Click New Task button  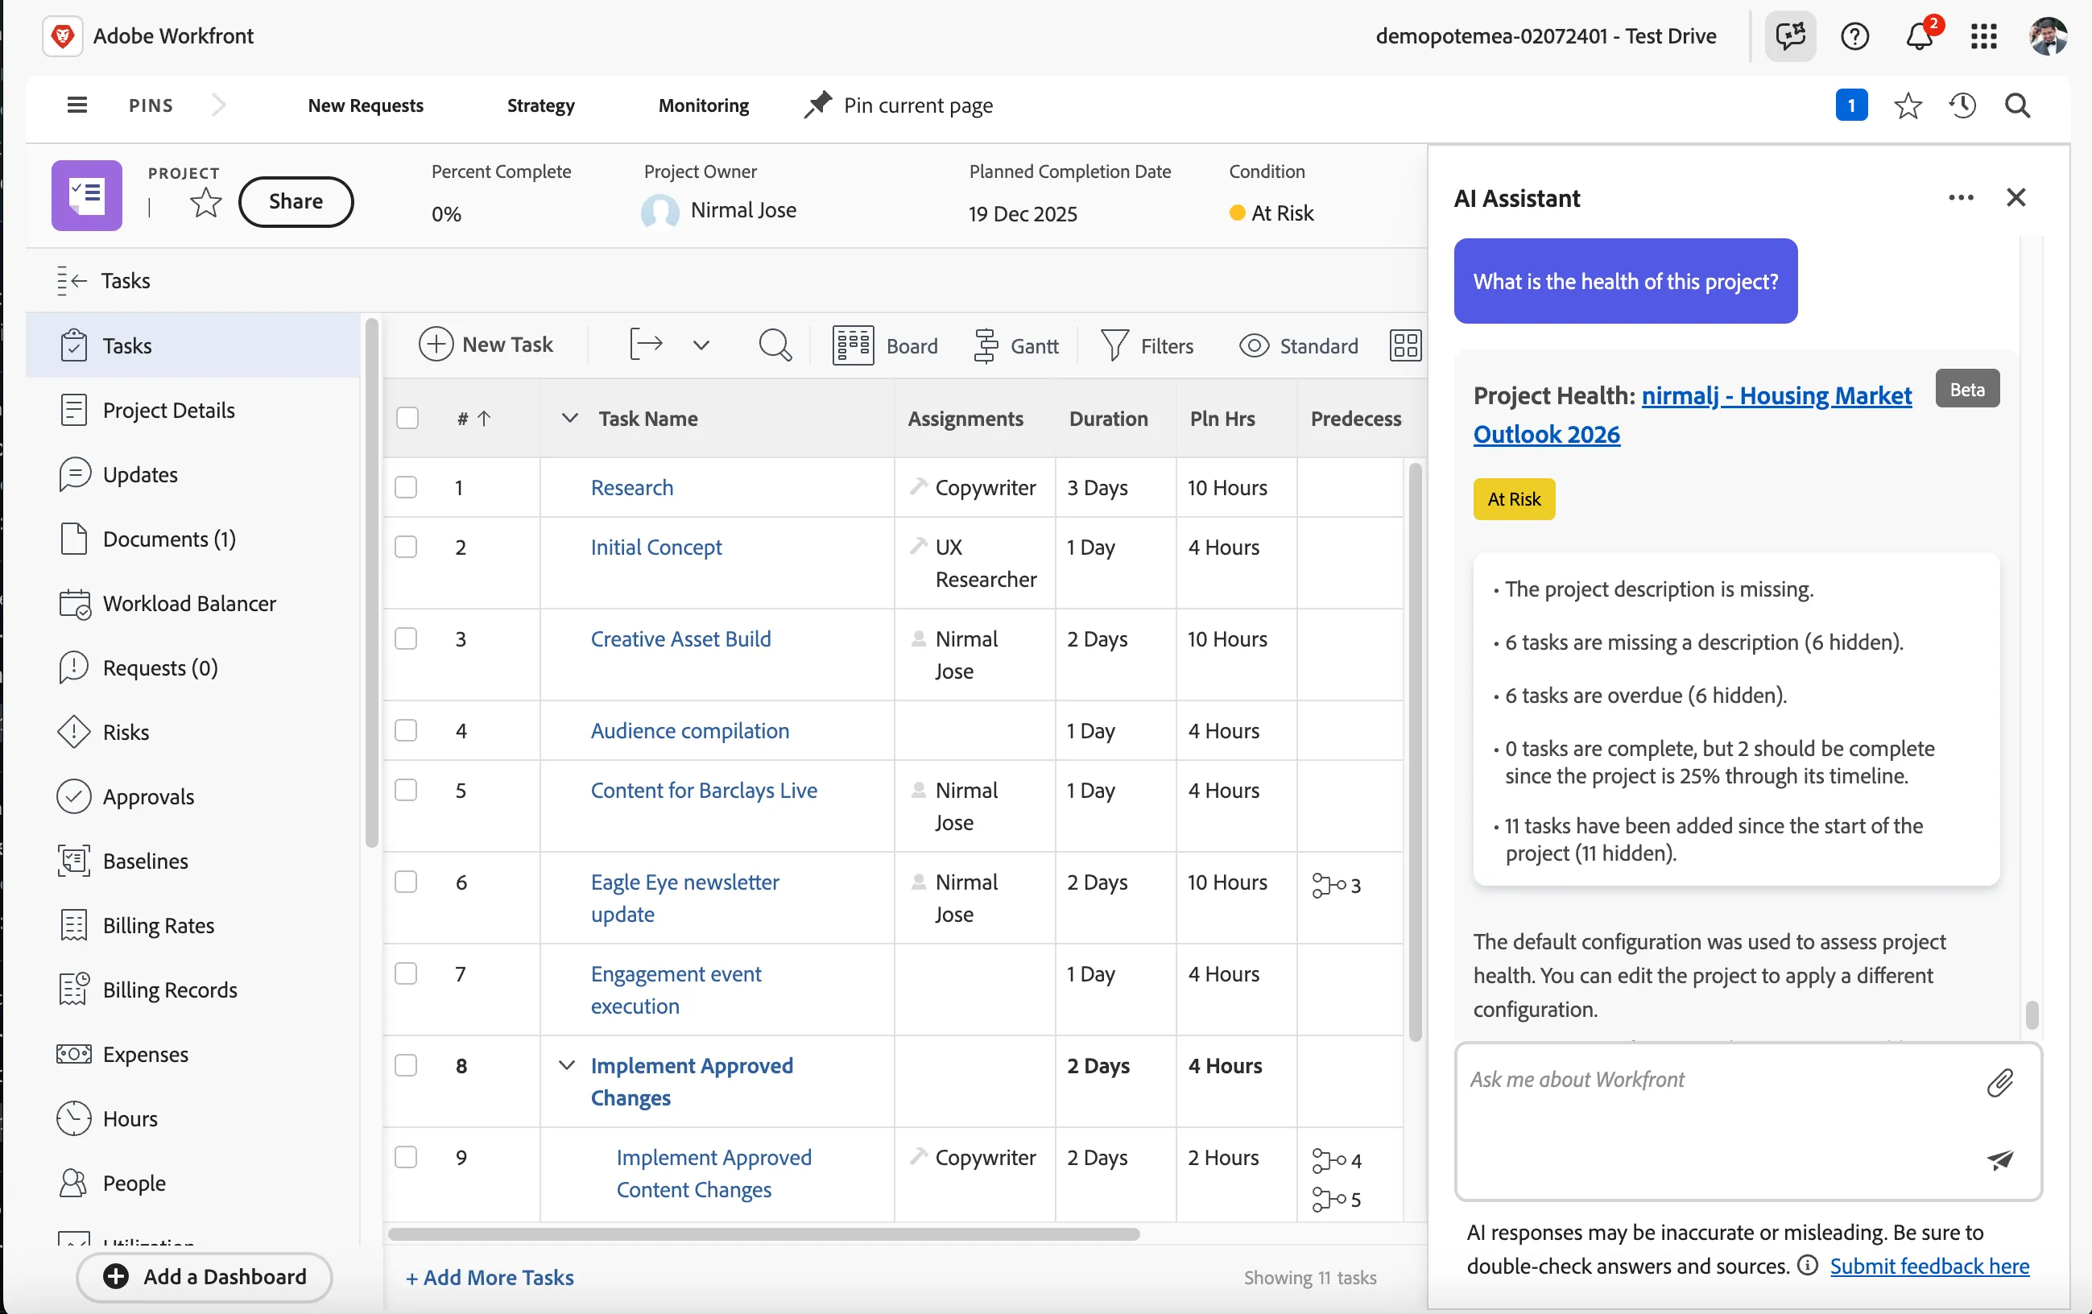pyautogui.click(x=486, y=345)
